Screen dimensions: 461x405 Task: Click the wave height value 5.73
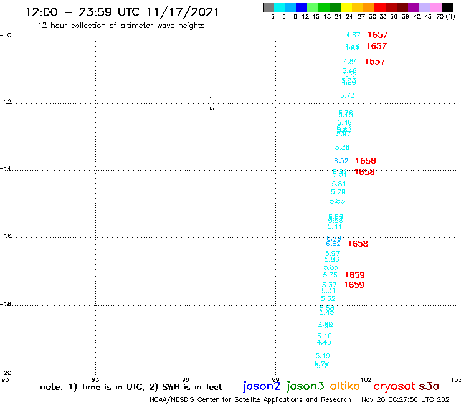pyautogui.click(x=347, y=95)
